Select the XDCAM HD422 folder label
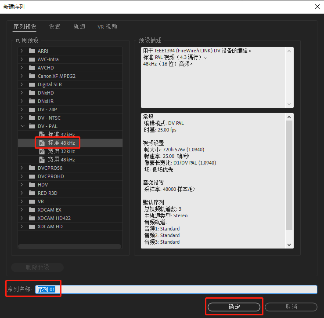Screen dimensions: 324x318 click(x=54, y=218)
